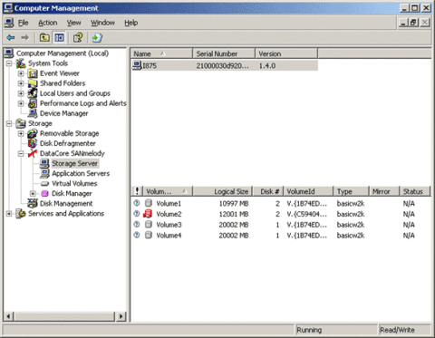Click the serial number 21000030d920... cell

pos(223,65)
